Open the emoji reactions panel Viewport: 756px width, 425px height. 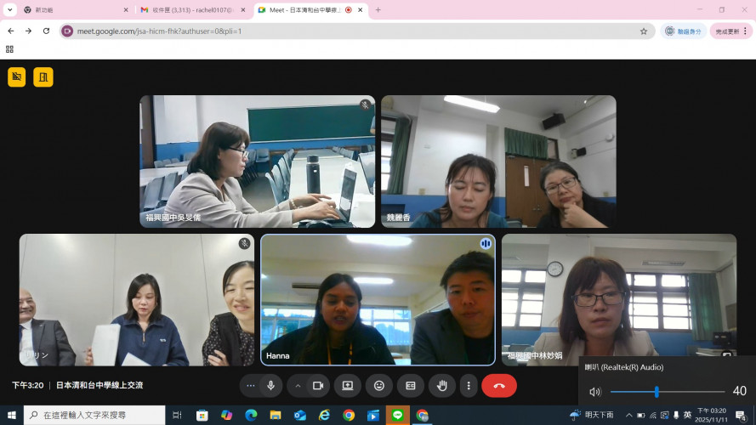coord(378,385)
